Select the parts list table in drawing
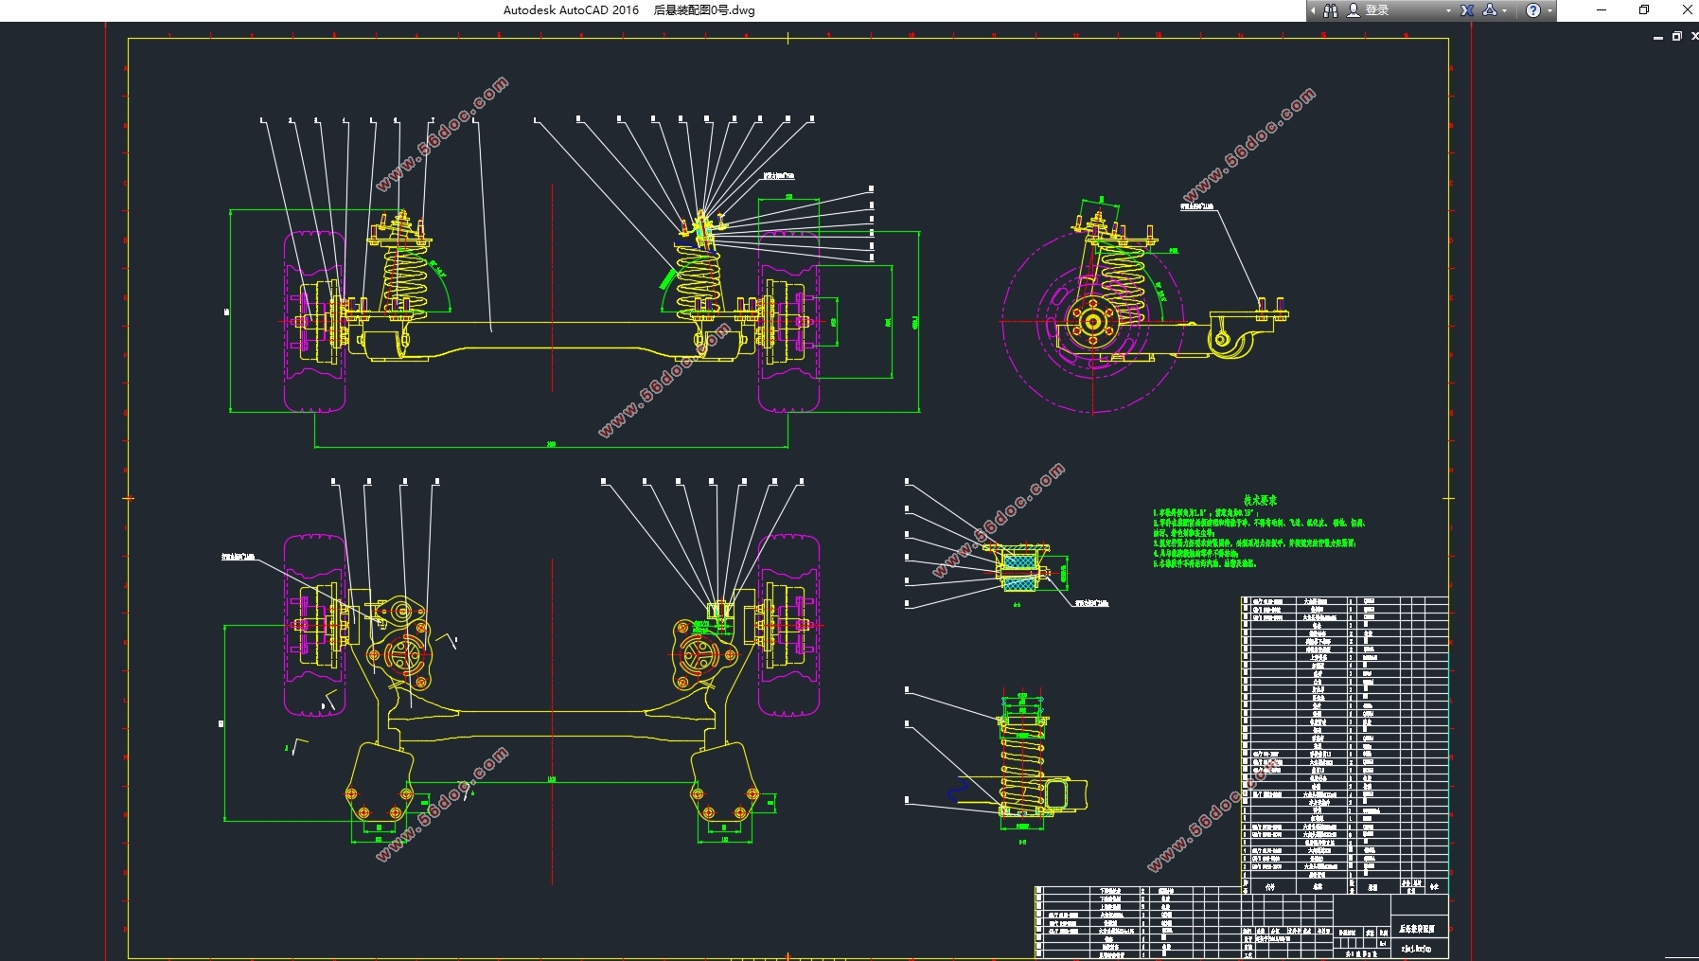The width and height of the screenshot is (1699, 961). pyautogui.click(x=1344, y=744)
